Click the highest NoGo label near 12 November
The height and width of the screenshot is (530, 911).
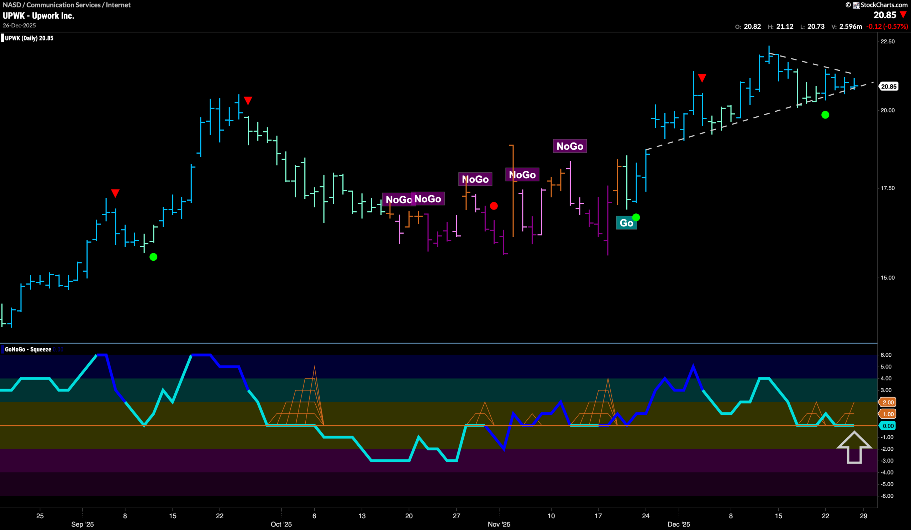(x=570, y=146)
